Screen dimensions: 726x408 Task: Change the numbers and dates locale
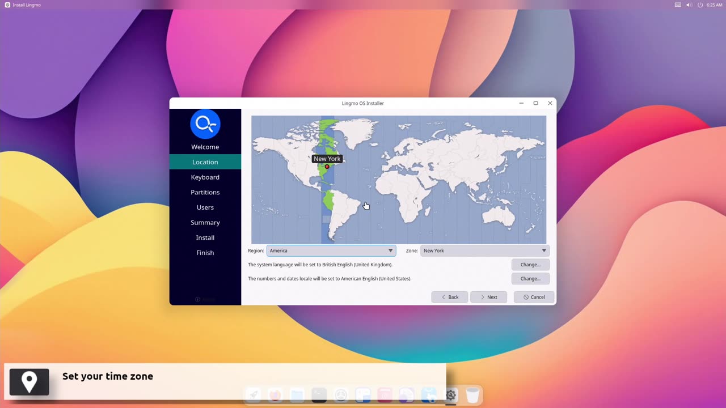click(530, 279)
